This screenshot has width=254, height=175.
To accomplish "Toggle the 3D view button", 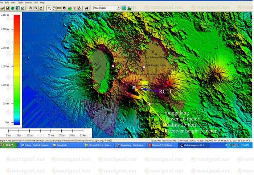I will tap(130, 8).
